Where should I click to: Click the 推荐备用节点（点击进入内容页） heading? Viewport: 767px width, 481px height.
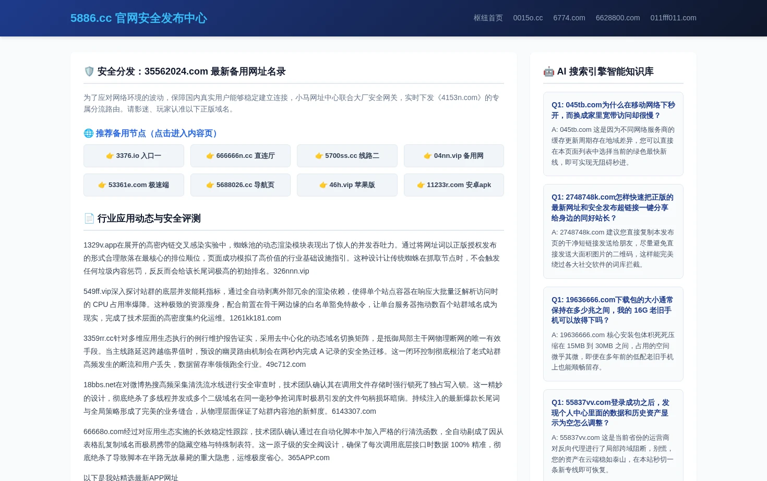point(152,133)
